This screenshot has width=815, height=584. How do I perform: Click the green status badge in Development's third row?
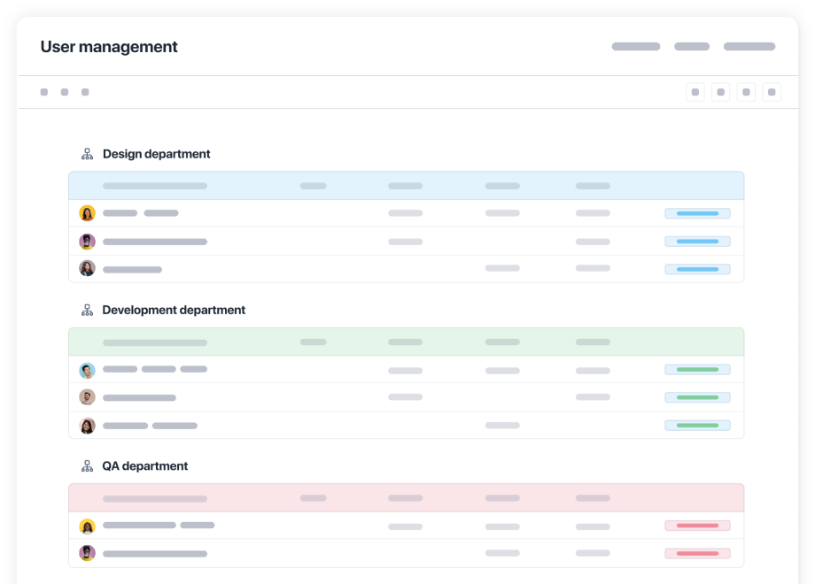(x=697, y=426)
